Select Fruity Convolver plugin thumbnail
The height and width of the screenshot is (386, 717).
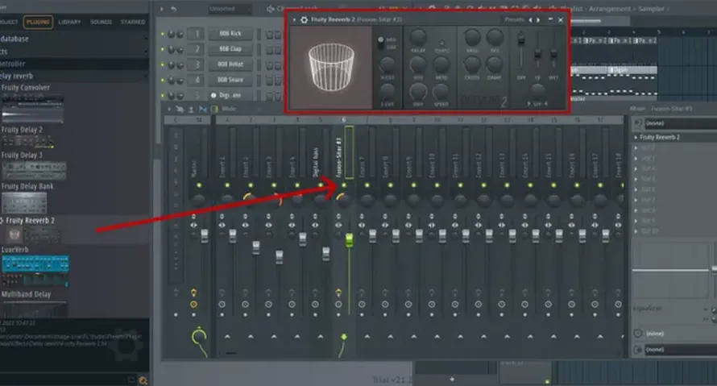tap(32, 110)
